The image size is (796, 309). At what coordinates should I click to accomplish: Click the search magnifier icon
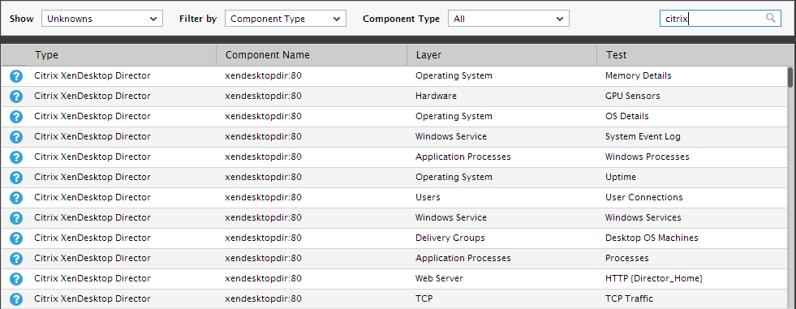point(771,19)
